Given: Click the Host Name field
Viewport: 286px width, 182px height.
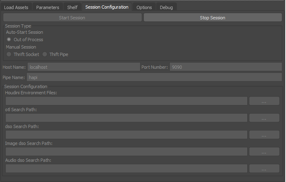Looking at the screenshot, I should [x=84, y=67].
